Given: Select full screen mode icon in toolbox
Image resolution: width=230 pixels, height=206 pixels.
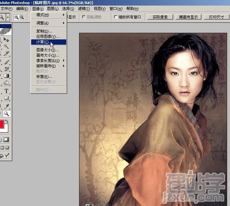Looking at the screenshot, I should coord(7,148).
